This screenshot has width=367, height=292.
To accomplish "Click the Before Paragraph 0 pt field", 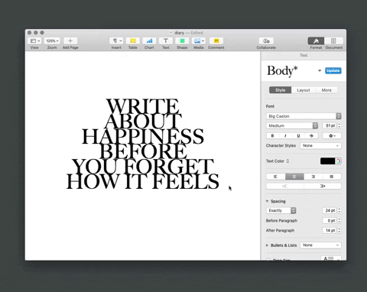I will point(330,221).
